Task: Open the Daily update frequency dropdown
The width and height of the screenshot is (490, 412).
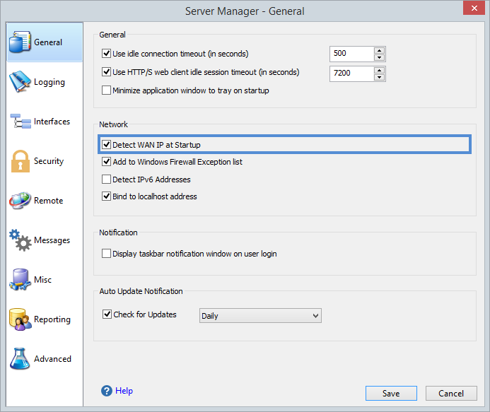Action: point(260,316)
